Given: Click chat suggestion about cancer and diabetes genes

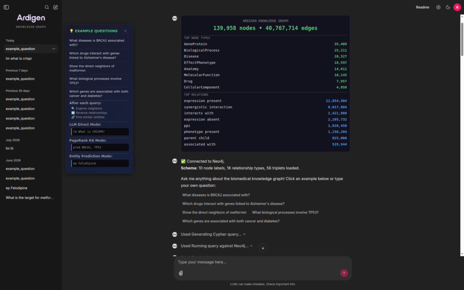Looking at the screenshot, I should click(x=231, y=221).
